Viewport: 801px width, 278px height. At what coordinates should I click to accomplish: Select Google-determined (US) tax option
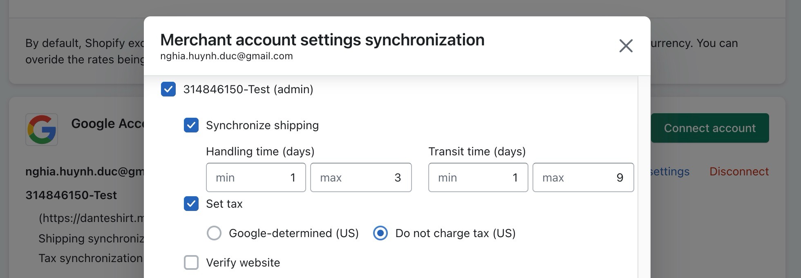tap(214, 233)
